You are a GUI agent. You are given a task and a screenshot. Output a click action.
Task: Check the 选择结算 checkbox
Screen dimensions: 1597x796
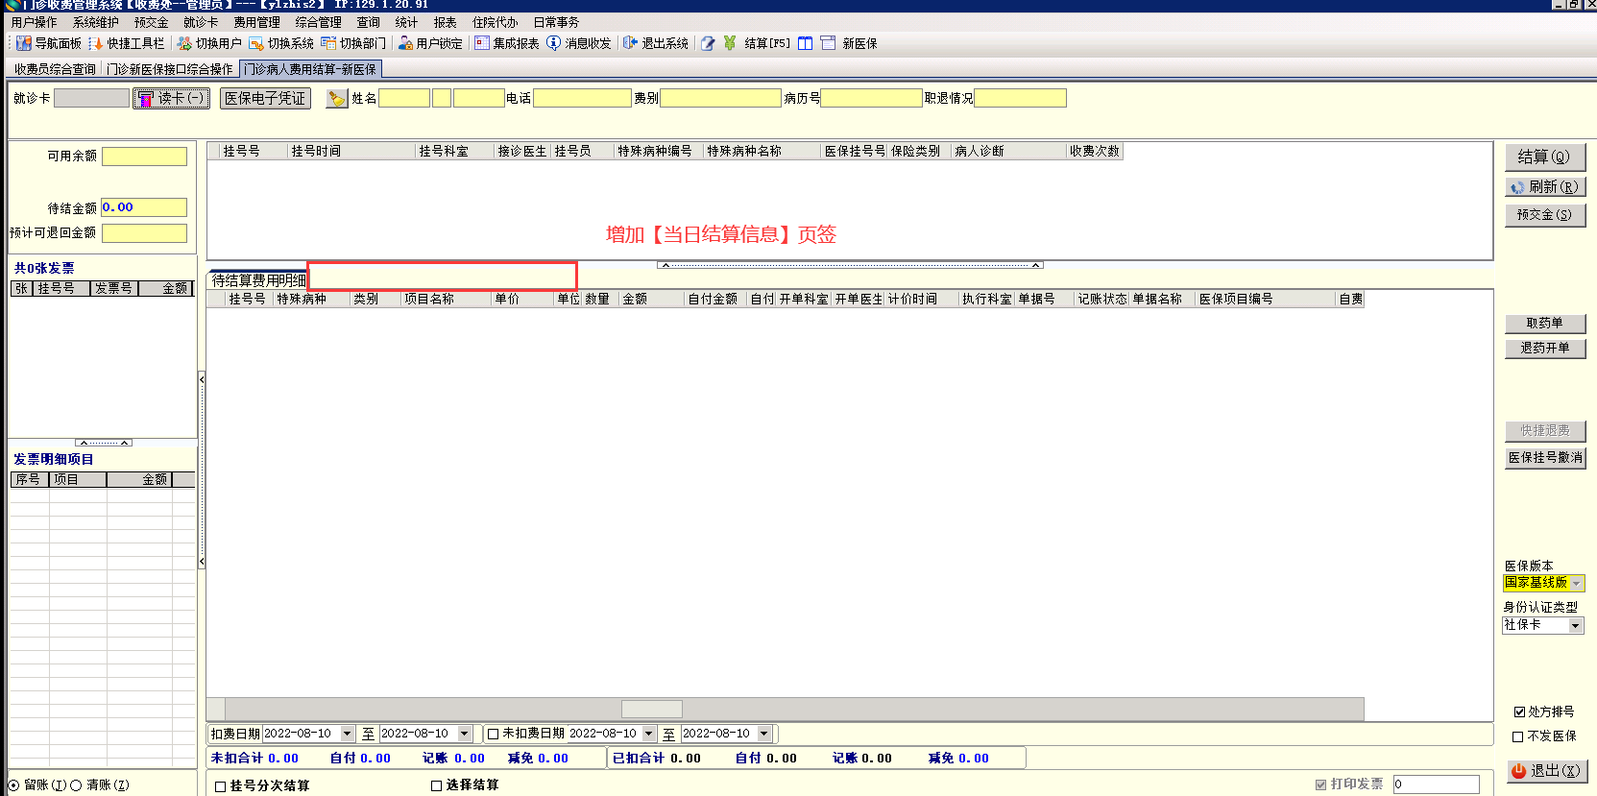pyautogui.click(x=436, y=785)
